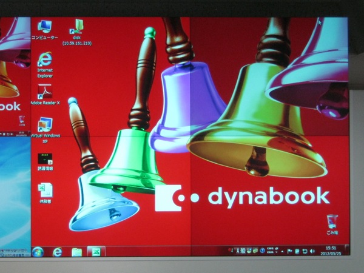
Task: Toggle the IME input mode 'A' indicator
Action: point(237,250)
